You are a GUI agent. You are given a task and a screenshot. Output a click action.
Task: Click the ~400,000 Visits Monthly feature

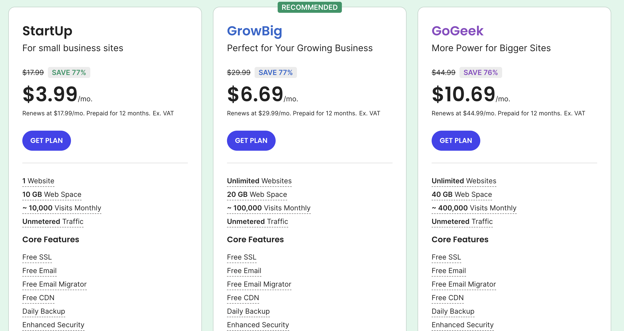[x=474, y=208]
